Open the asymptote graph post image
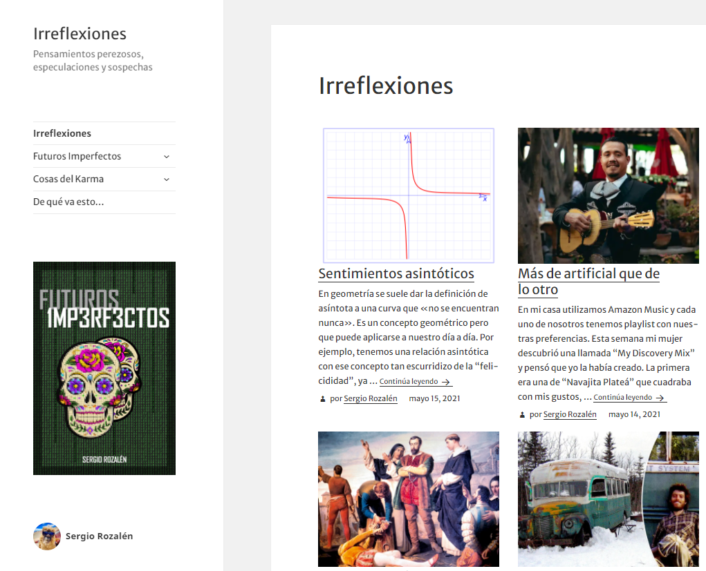 pos(409,195)
